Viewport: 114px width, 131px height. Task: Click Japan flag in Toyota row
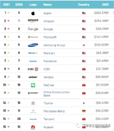coord(84,103)
